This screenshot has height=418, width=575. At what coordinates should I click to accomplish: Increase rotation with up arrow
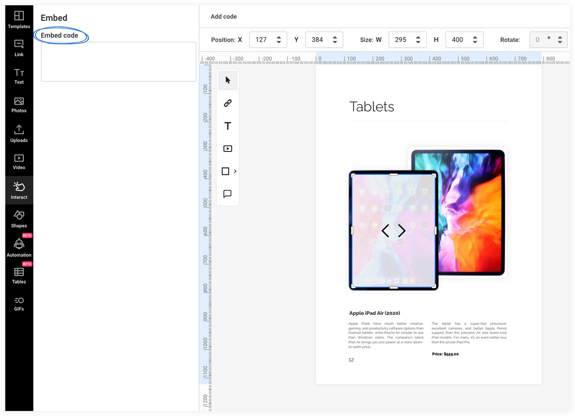point(560,37)
